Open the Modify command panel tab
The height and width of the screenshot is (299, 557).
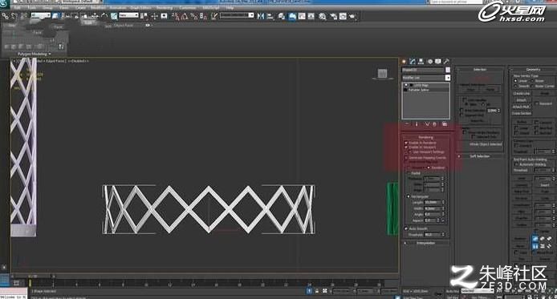[413, 62]
